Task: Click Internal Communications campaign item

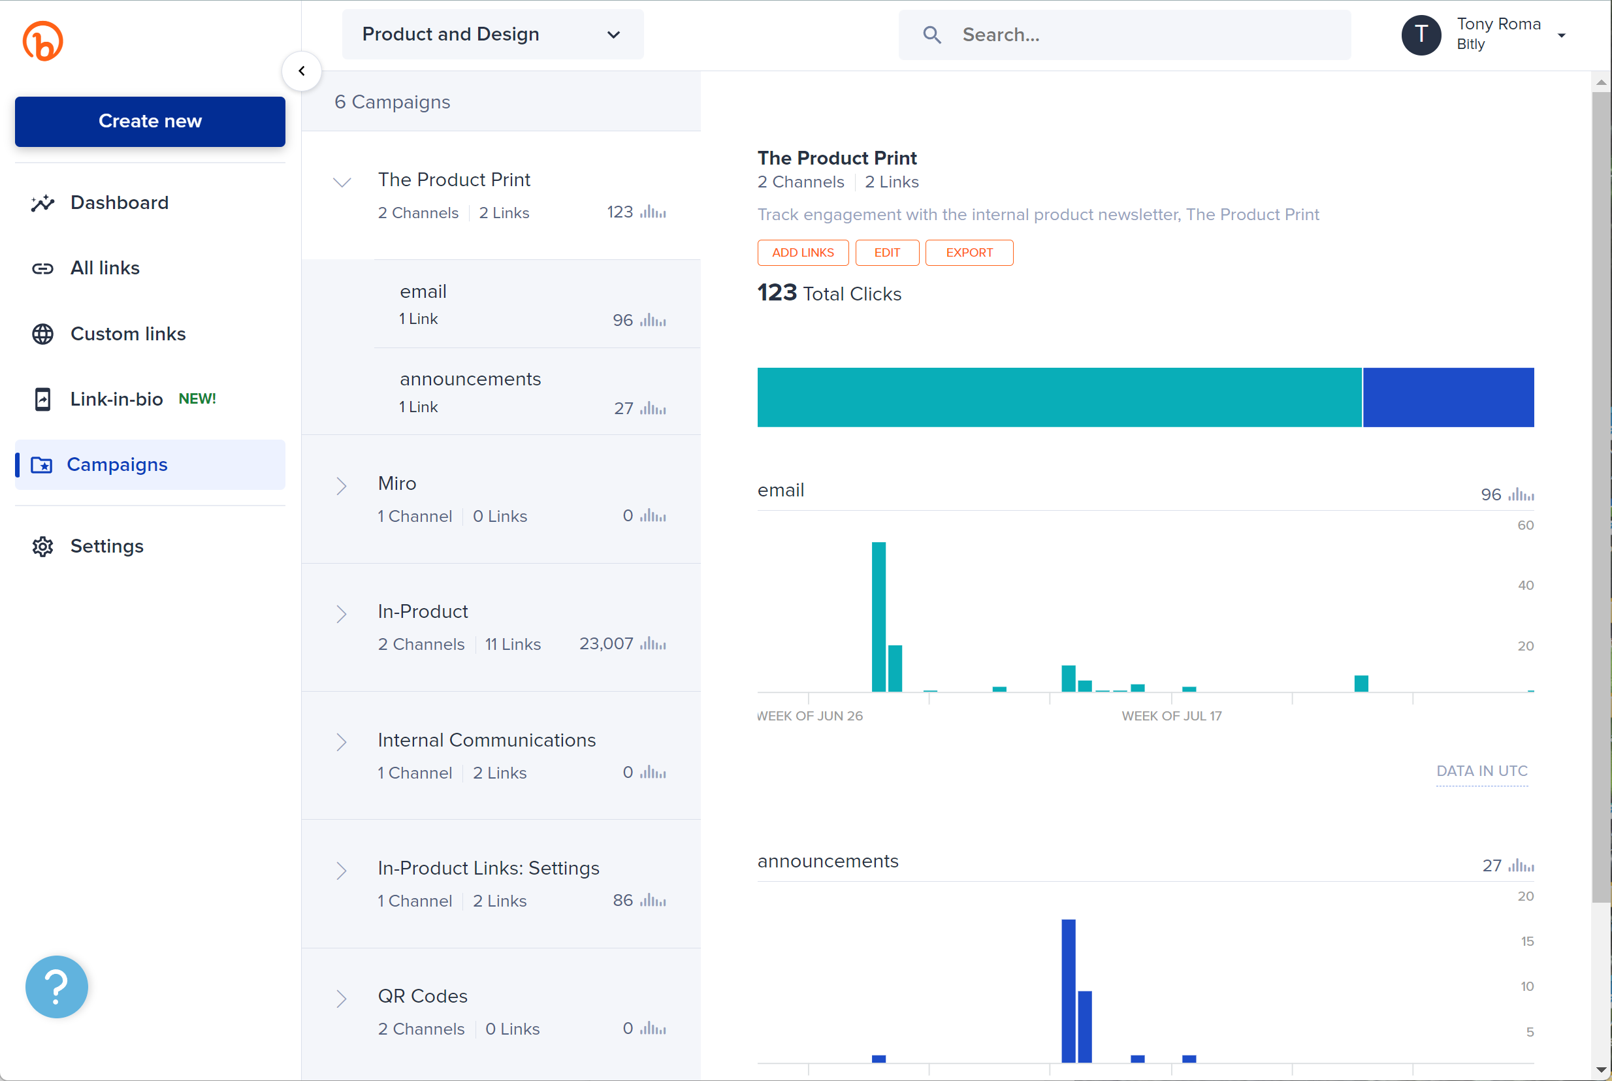Action: 487,754
